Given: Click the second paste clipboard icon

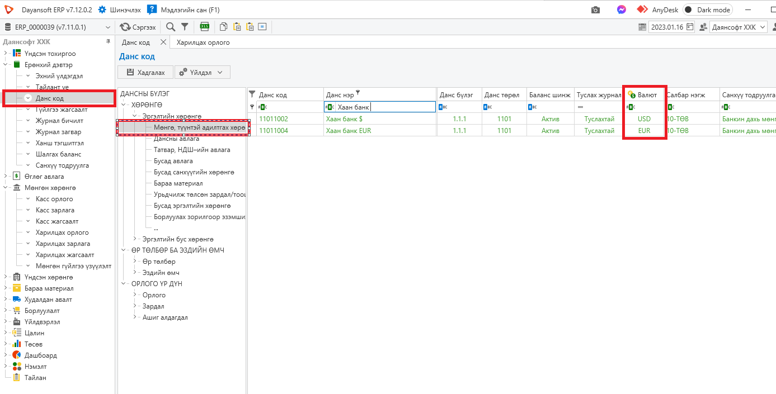Looking at the screenshot, I should click(x=250, y=27).
